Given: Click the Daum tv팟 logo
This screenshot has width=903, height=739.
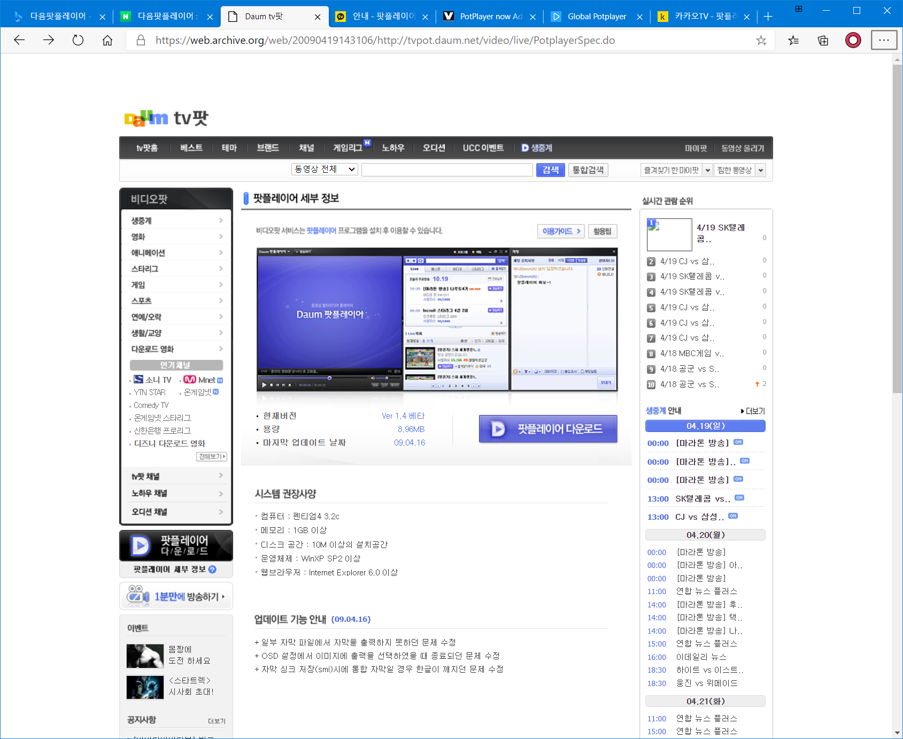Looking at the screenshot, I should click(x=166, y=118).
